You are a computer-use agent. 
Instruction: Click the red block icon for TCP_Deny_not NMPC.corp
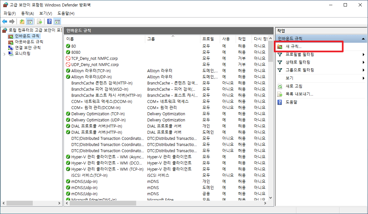pyautogui.click(x=68, y=58)
